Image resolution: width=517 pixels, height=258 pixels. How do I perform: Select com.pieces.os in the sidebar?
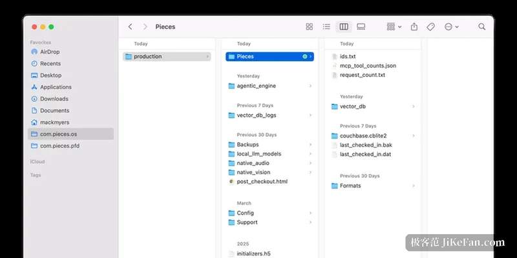[70, 134]
